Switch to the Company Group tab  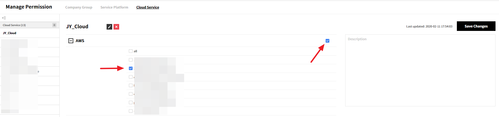[x=79, y=7]
